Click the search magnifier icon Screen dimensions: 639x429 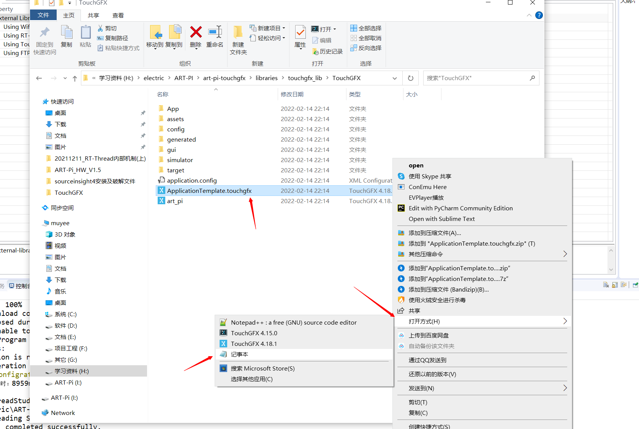coord(532,78)
